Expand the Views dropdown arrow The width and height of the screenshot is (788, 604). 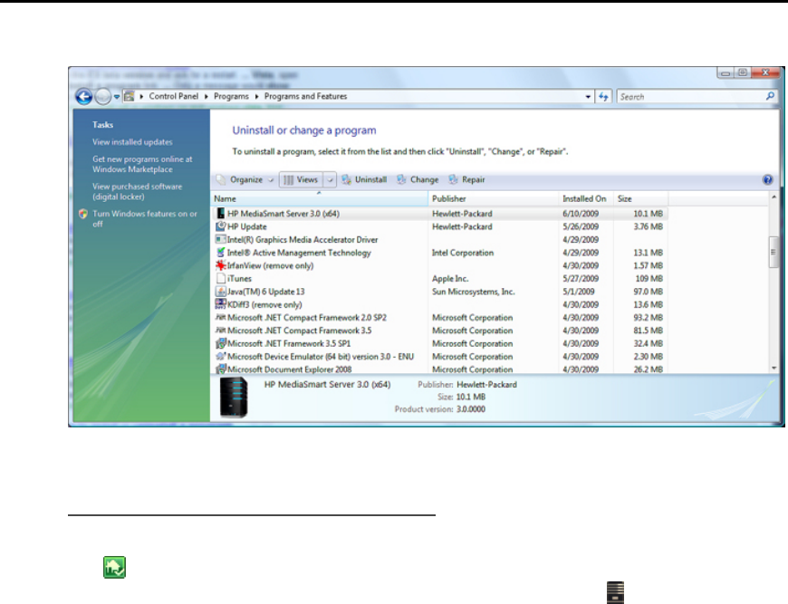(330, 180)
